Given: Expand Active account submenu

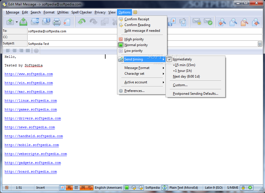Looking at the screenshot, I should tap(141, 82).
